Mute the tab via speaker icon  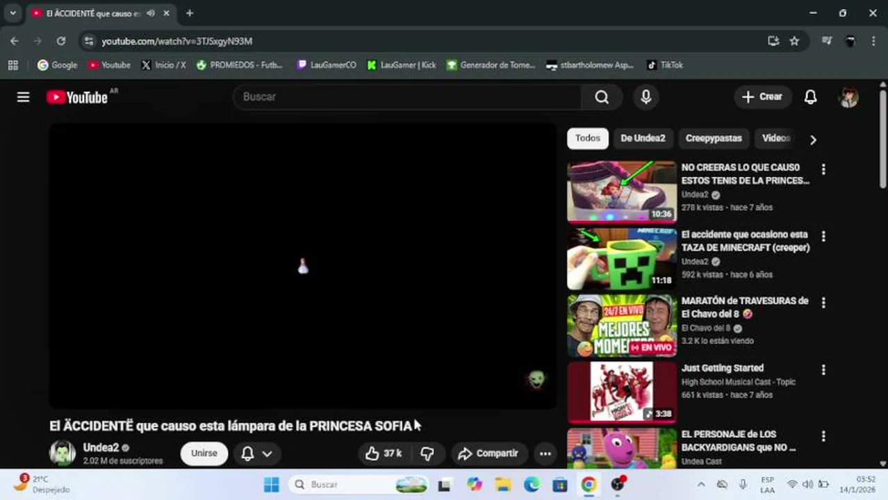pos(151,13)
